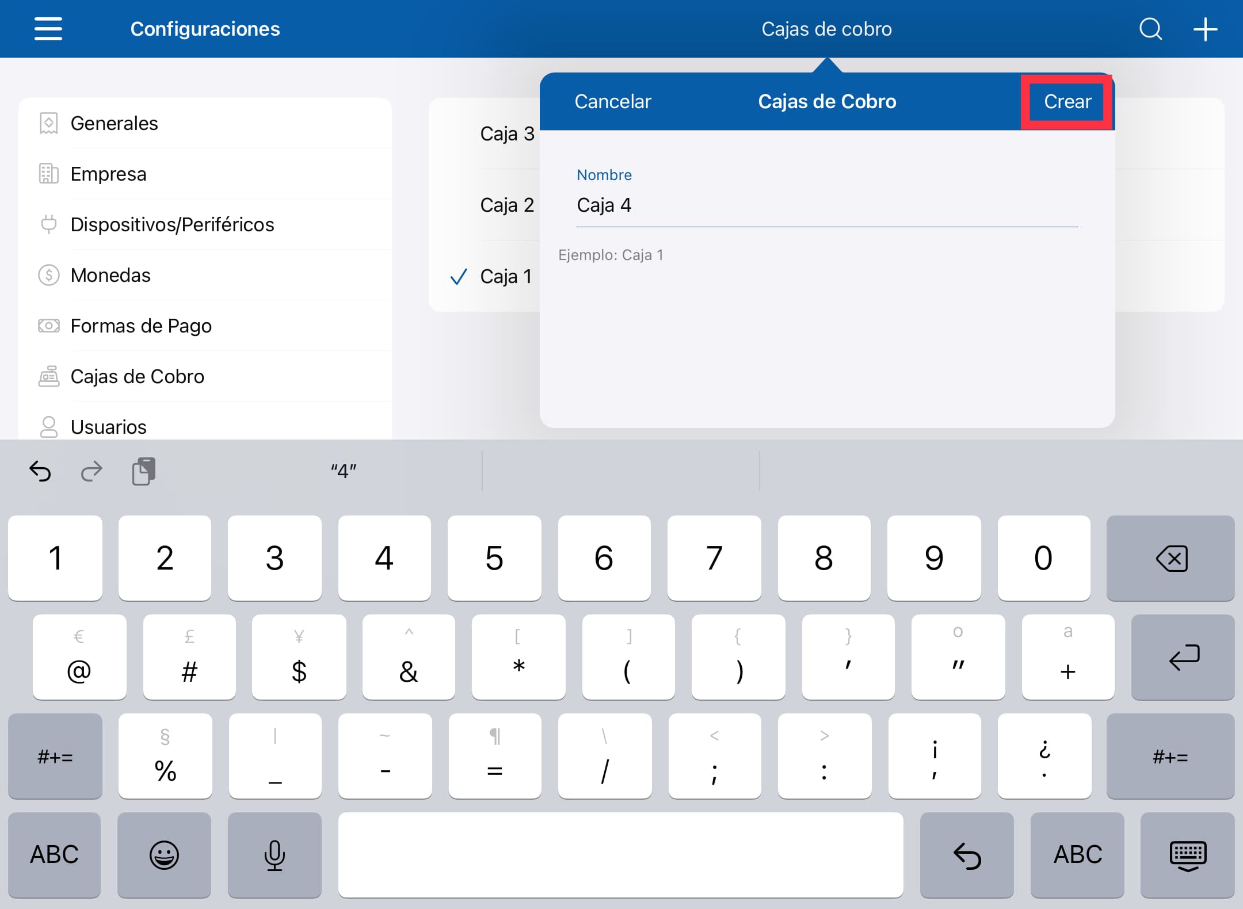Image resolution: width=1243 pixels, height=909 pixels.
Task: Select Caja 3 in the list
Action: (507, 134)
